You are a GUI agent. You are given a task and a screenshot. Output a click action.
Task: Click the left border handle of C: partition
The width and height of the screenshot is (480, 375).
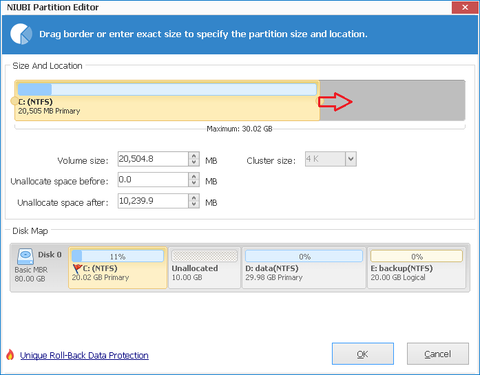click(x=14, y=100)
